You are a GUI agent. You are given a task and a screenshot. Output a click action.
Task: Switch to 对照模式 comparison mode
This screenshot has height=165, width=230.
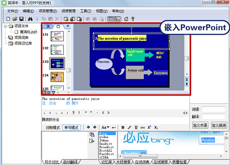click(x=53, y=127)
